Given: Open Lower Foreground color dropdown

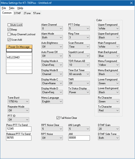Looking at the screenshot, I should [x=109, y=83].
